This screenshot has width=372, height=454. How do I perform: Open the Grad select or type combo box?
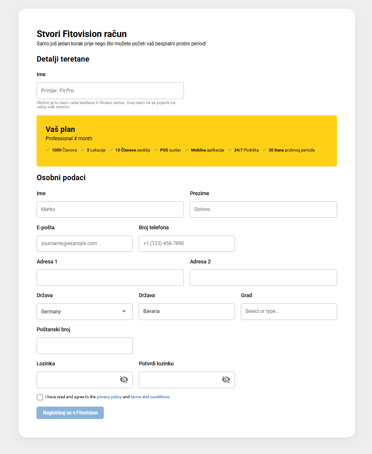[x=289, y=312]
